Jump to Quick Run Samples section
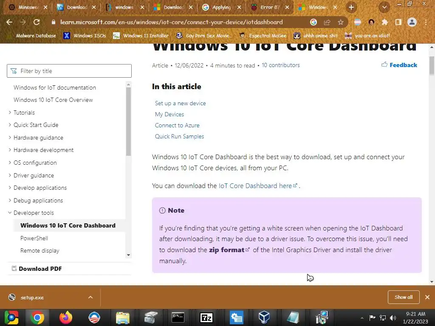This screenshot has width=435, height=326. (x=179, y=136)
